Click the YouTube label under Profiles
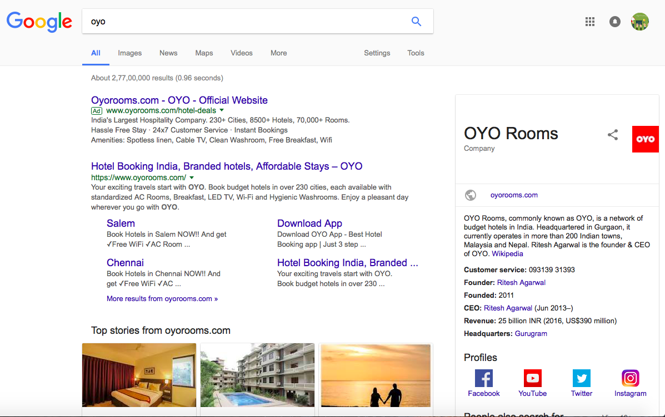This screenshot has width=665, height=417. (x=532, y=394)
